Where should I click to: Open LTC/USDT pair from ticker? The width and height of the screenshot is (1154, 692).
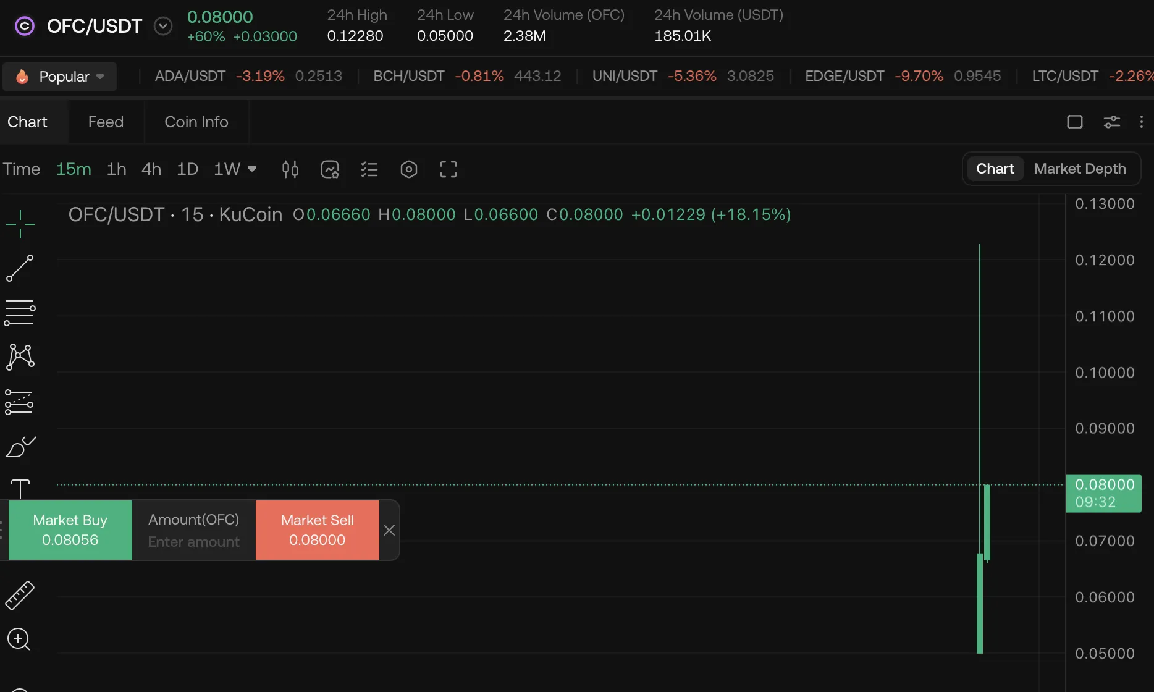(x=1092, y=76)
